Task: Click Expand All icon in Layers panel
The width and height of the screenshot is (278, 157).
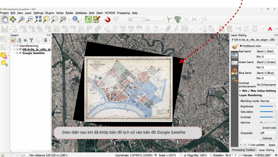Action: pos(45,40)
